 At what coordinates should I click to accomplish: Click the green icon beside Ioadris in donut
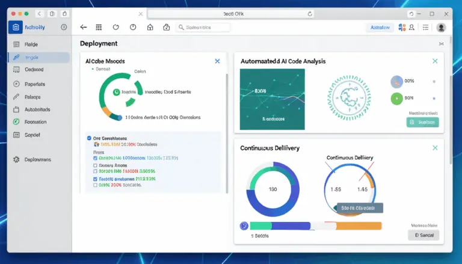coord(116,92)
